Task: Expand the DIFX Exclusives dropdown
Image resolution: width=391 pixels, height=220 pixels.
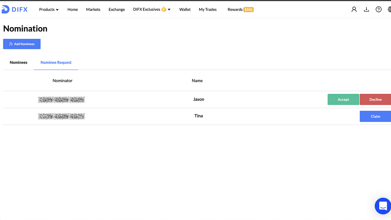Action: click(152, 9)
